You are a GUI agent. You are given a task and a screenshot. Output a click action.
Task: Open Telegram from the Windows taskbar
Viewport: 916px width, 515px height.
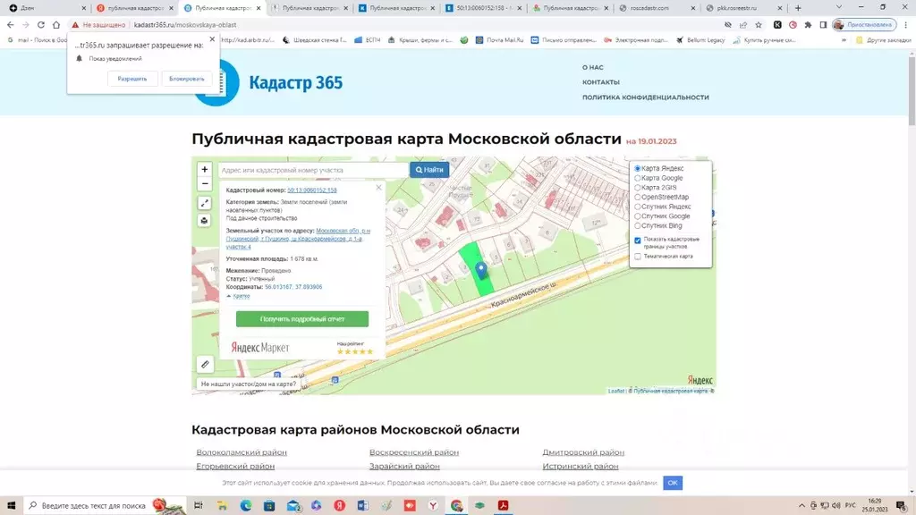(387, 505)
